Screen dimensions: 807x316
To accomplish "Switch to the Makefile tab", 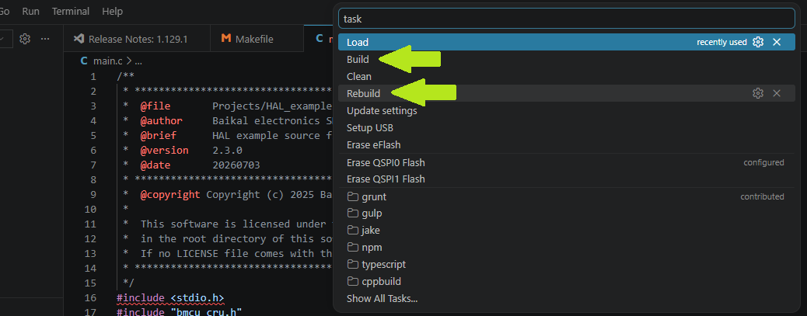I will pyautogui.click(x=247, y=39).
